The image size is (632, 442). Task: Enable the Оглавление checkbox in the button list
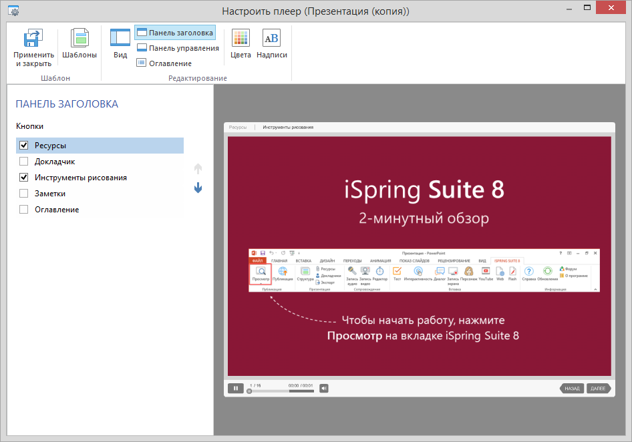[x=24, y=210]
